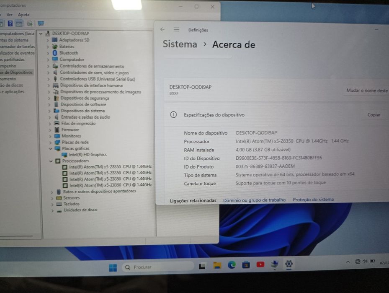This screenshot has height=293, width=389.
Task: Select Filas de impressão
Action: pyautogui.click(x=78, y=123)
